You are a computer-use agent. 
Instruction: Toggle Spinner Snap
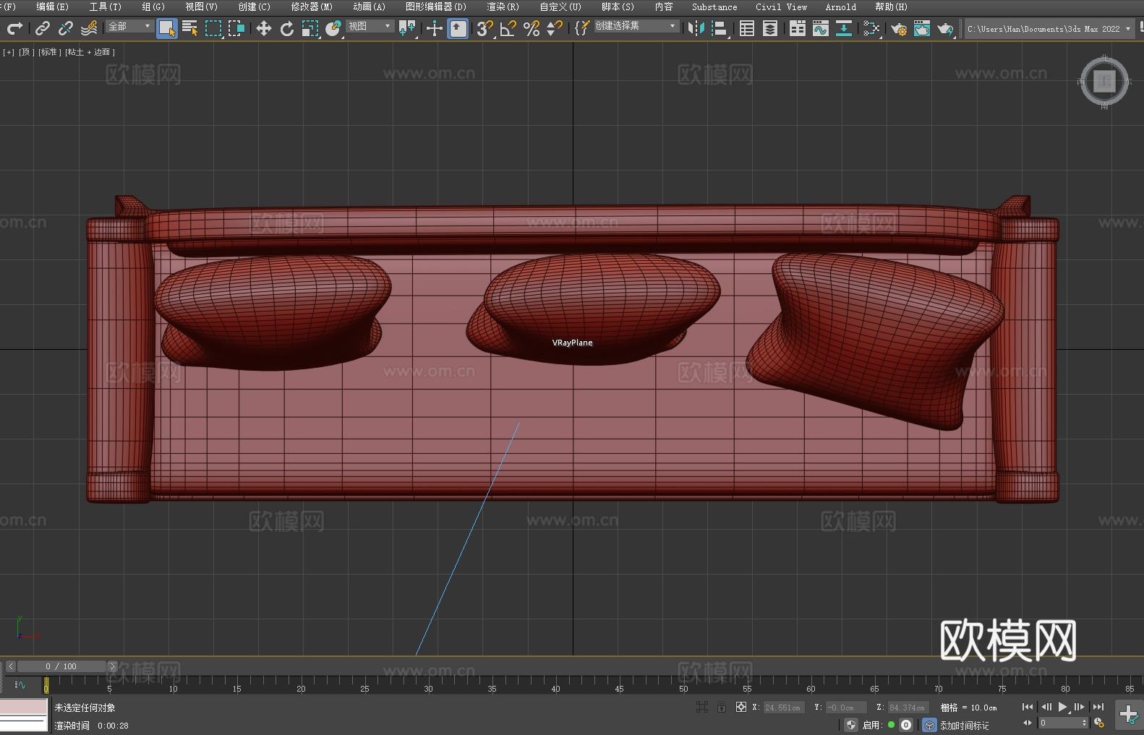(555, 28)
